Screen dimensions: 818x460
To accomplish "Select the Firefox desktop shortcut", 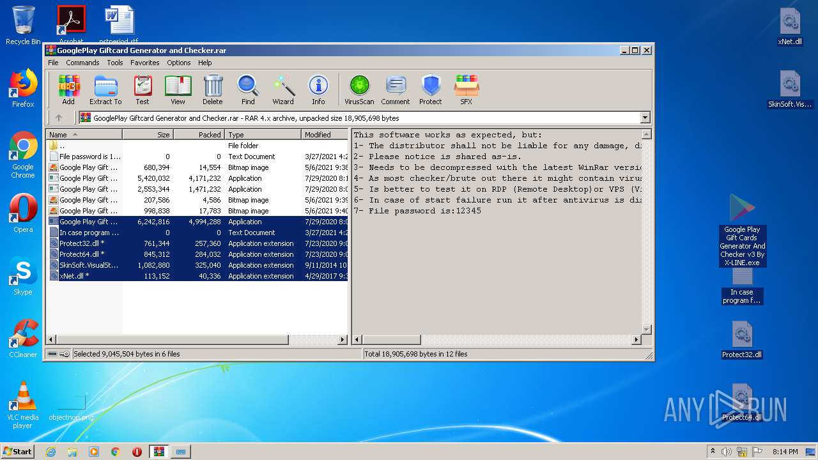I will click(x=23, y=88).
